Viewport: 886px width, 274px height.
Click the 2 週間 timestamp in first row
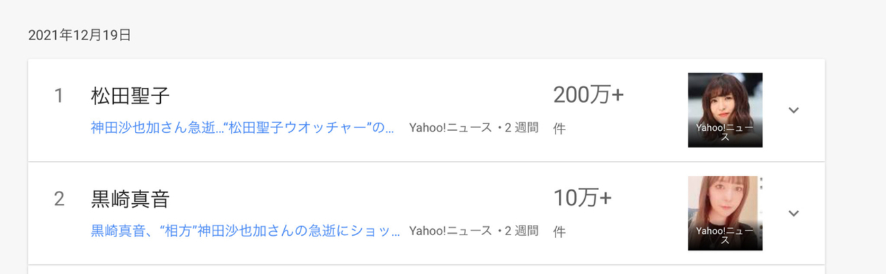[522, 127]
